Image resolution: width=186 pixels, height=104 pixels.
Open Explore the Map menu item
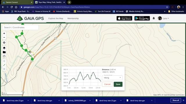coord(56,18)
